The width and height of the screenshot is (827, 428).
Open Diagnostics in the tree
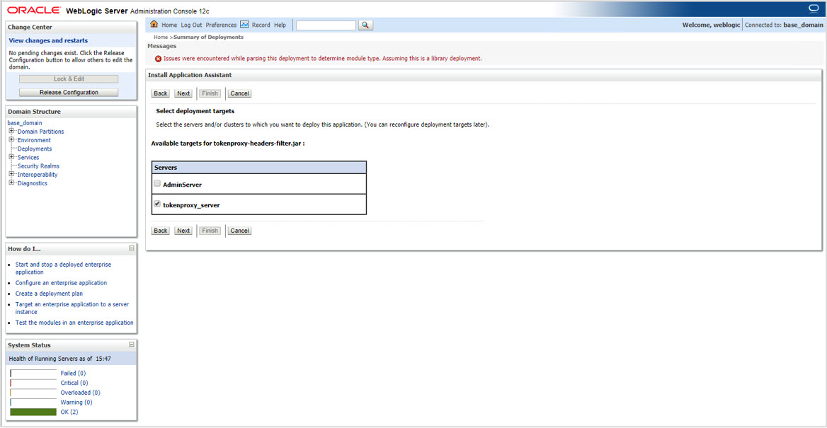[x=32, y=183]
